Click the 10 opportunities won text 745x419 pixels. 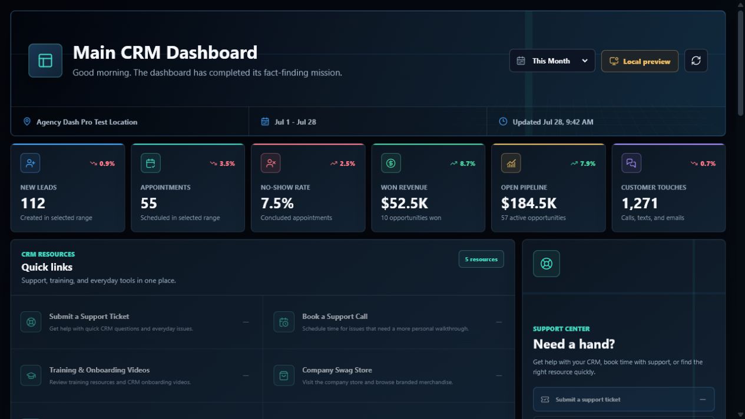[x=411, y=218]
